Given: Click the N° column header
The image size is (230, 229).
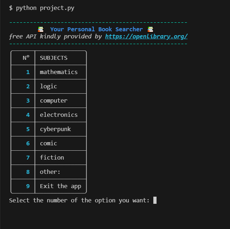Looking at the screenshot, I should (26, 58).
